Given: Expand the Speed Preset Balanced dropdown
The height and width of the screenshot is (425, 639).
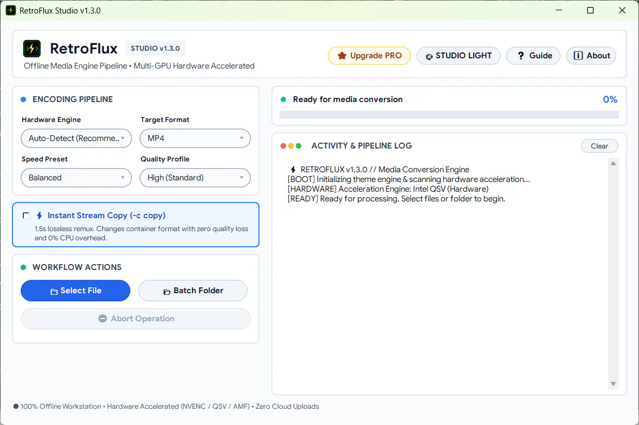Looking at the screenshot, I should click(76, 178).
